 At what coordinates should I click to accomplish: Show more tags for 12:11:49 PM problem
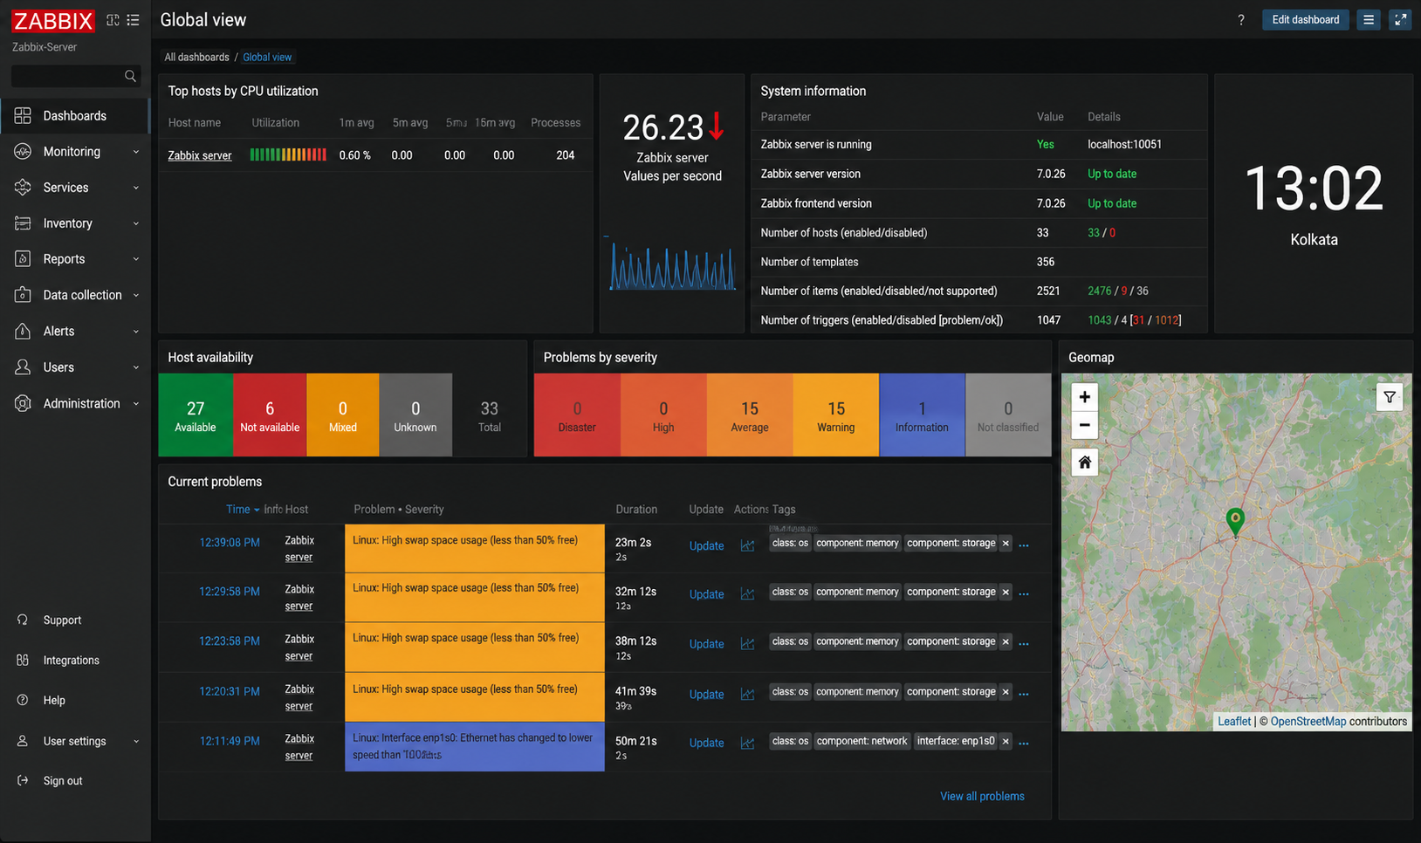[1024, 744]
